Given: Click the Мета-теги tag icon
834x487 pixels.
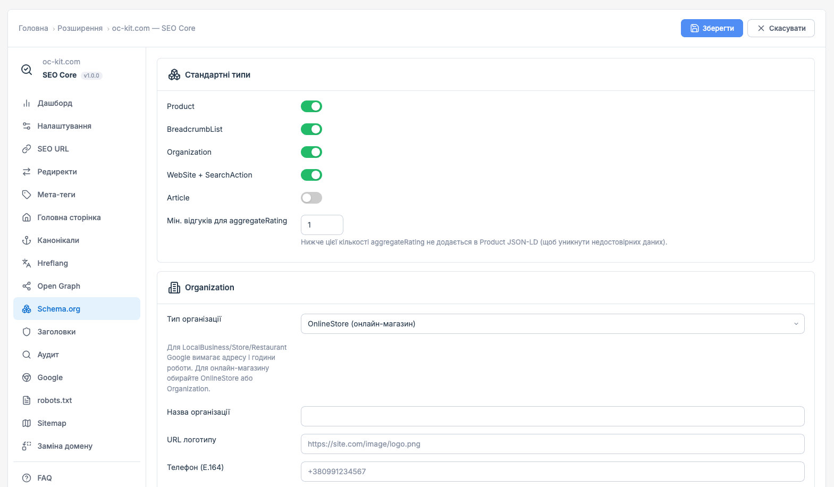Looking at the screenshot, I should (x=27, y=195).
